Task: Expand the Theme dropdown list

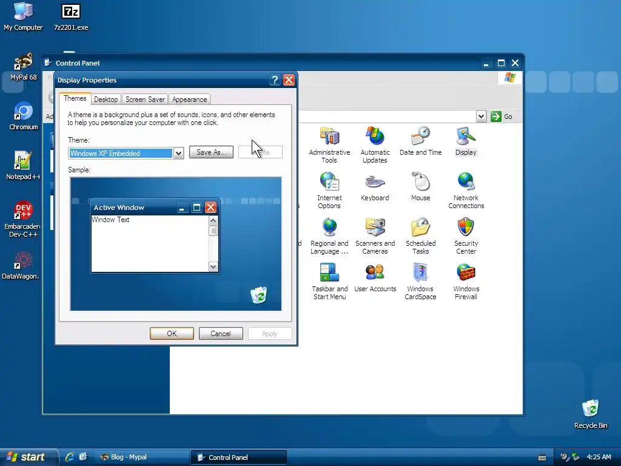Action: click(179, 154)
